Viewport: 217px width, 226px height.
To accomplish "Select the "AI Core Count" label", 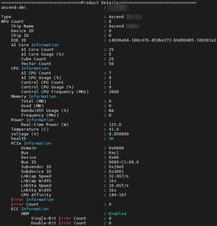I will [37, 49].
